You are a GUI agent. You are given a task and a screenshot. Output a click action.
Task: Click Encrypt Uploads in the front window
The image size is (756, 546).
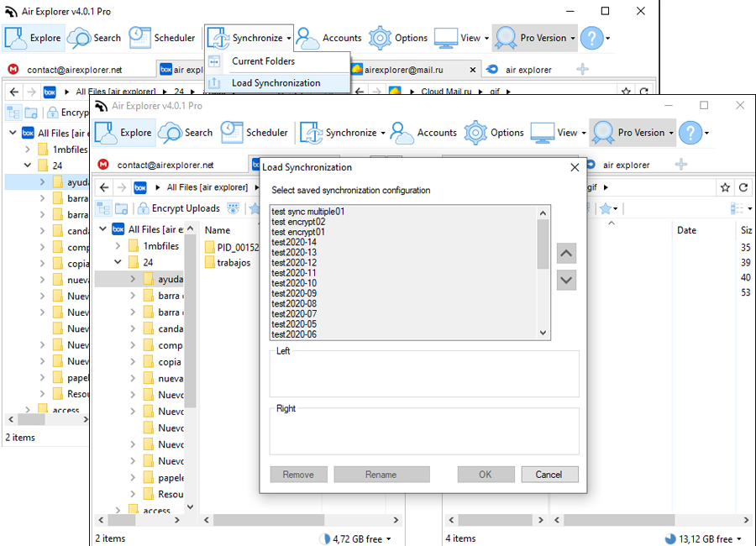point(180,208)
